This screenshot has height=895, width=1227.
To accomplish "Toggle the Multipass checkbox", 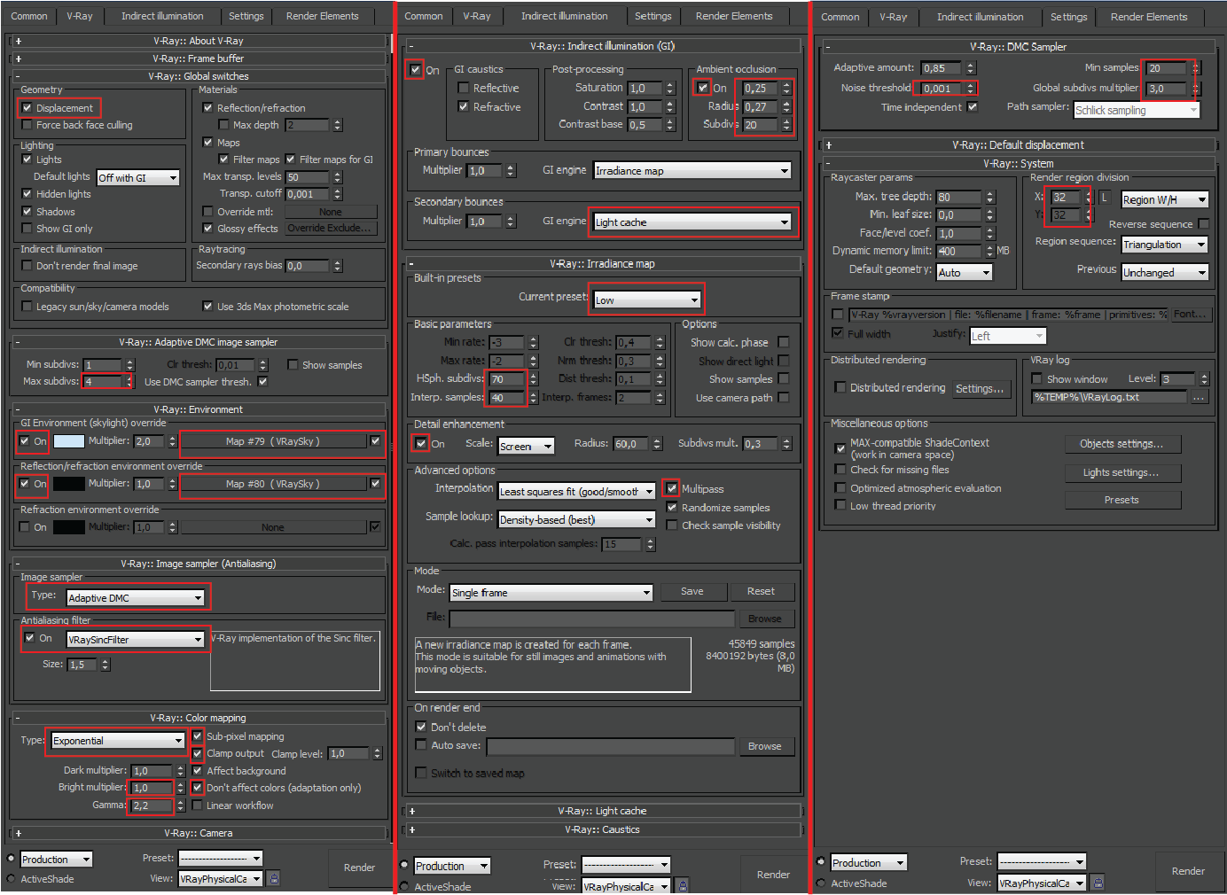I will click(x=672, y=488).
